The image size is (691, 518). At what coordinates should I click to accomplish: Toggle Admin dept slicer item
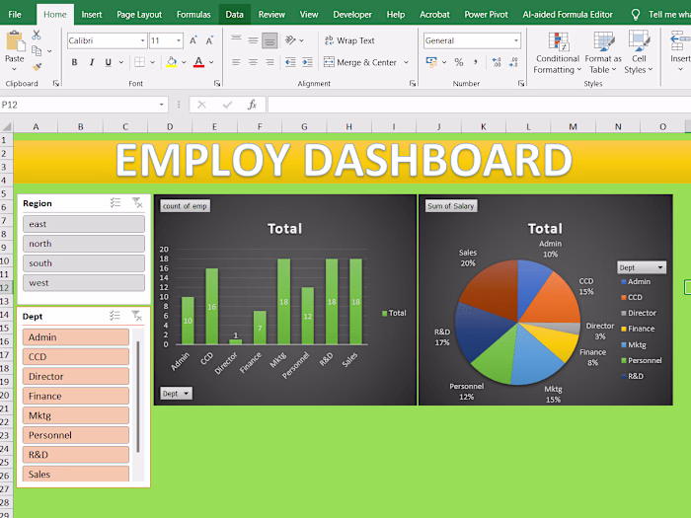(x=76, y=337)
